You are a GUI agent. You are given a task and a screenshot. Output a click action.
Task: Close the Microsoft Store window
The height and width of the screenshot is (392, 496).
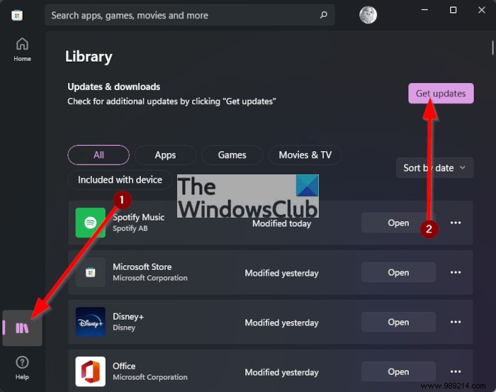(481, 10)
